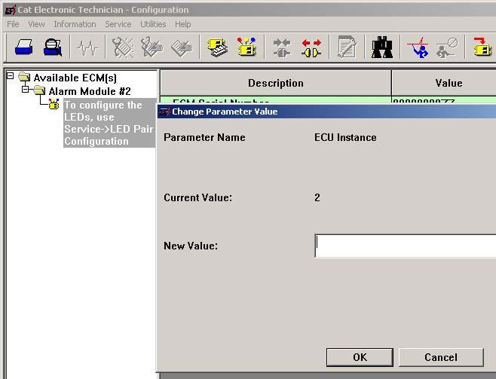The width and height of the screenshot is (496, 379).
Task: Click the greyed-out service procedure icon
Action: click(447, 48)
